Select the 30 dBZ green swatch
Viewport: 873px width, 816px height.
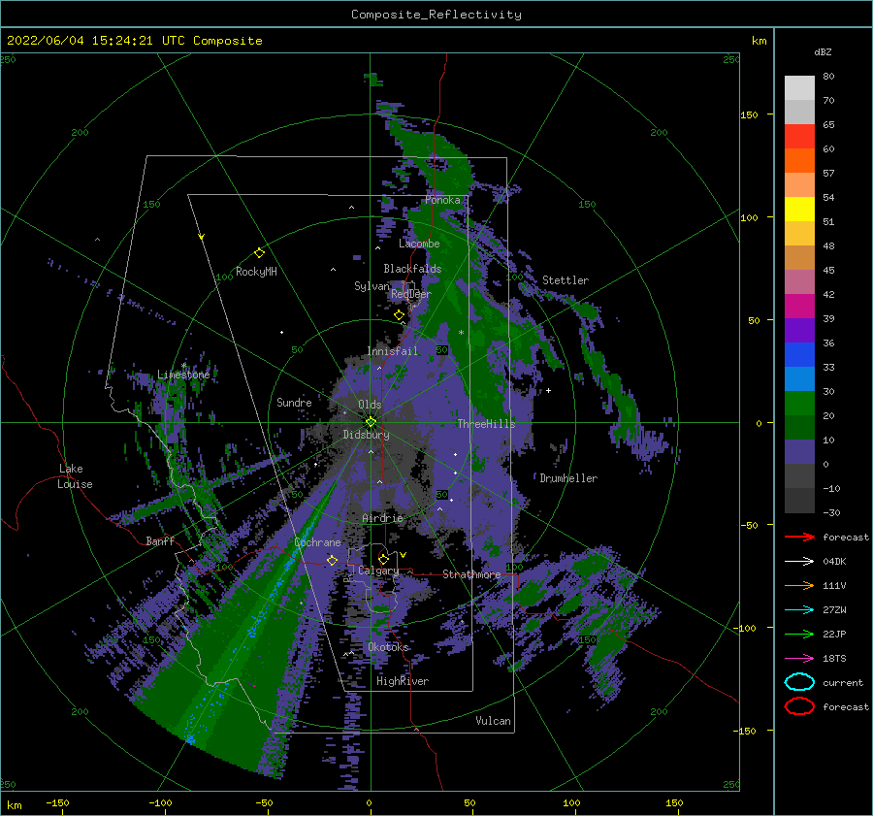tap(799, 404)
